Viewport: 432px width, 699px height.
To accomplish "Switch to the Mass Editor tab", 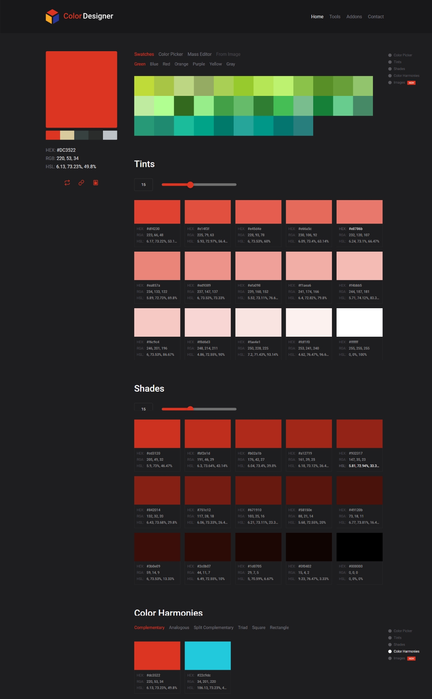I will point(199,54).
